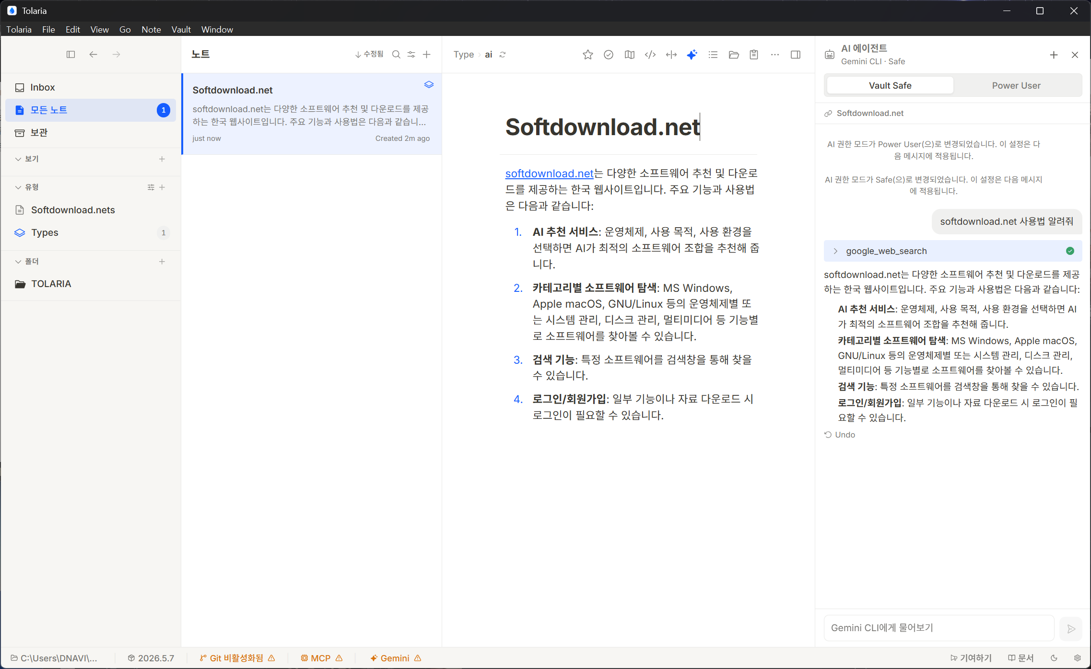Open the book-style reading view icon
The width and height of the screenshot is (1091, 669).
click(x=630, y=55)
